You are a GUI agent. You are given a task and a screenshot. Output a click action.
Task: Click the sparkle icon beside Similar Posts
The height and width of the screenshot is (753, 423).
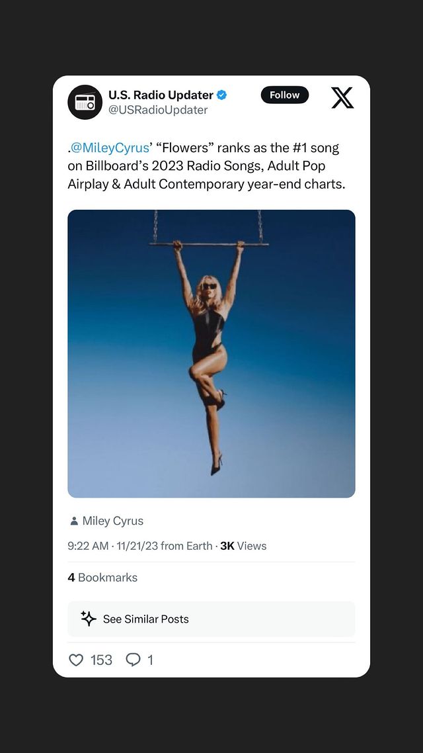pyautogui.click(x=89, y=619)
